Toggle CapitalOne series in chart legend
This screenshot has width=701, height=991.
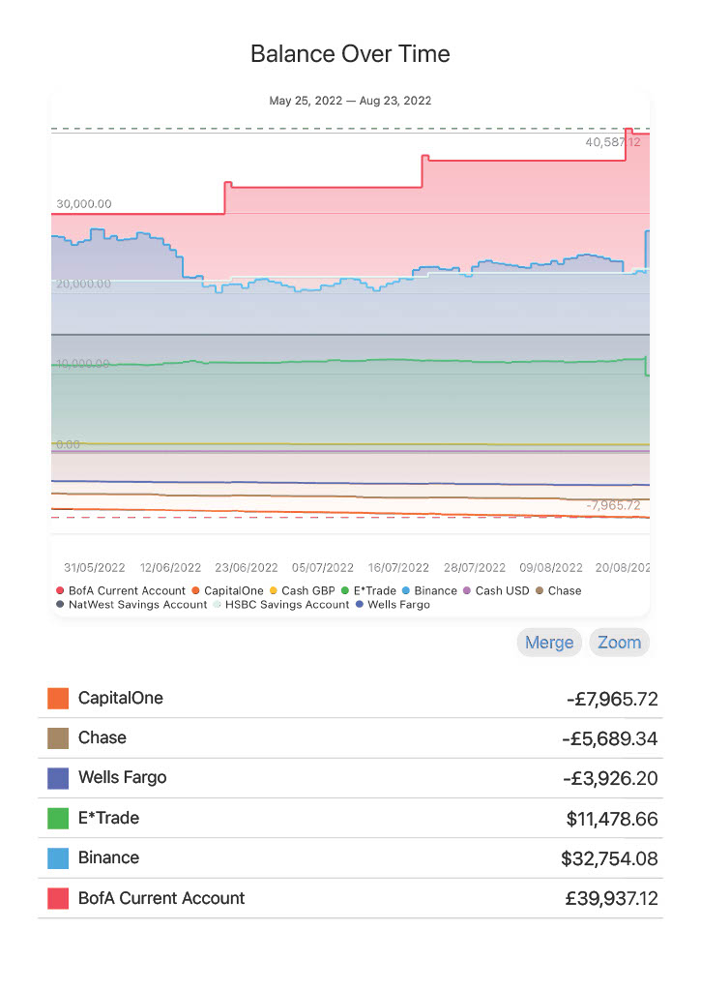tap(226, 590)
